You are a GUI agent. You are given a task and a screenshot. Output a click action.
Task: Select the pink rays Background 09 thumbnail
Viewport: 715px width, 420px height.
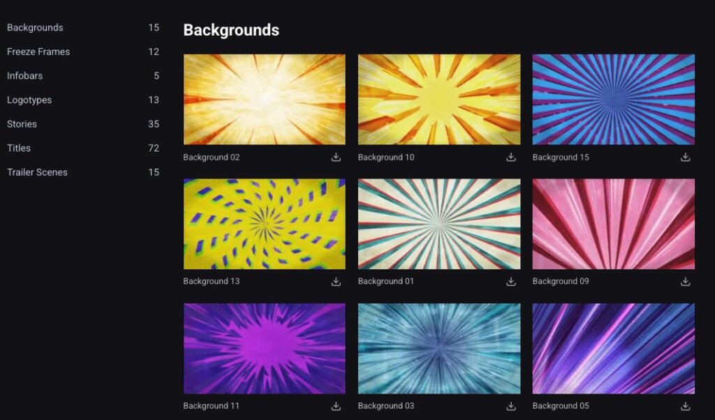pos(613,224)
